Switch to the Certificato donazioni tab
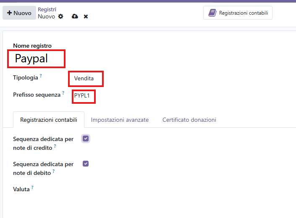 click(189, 120)
